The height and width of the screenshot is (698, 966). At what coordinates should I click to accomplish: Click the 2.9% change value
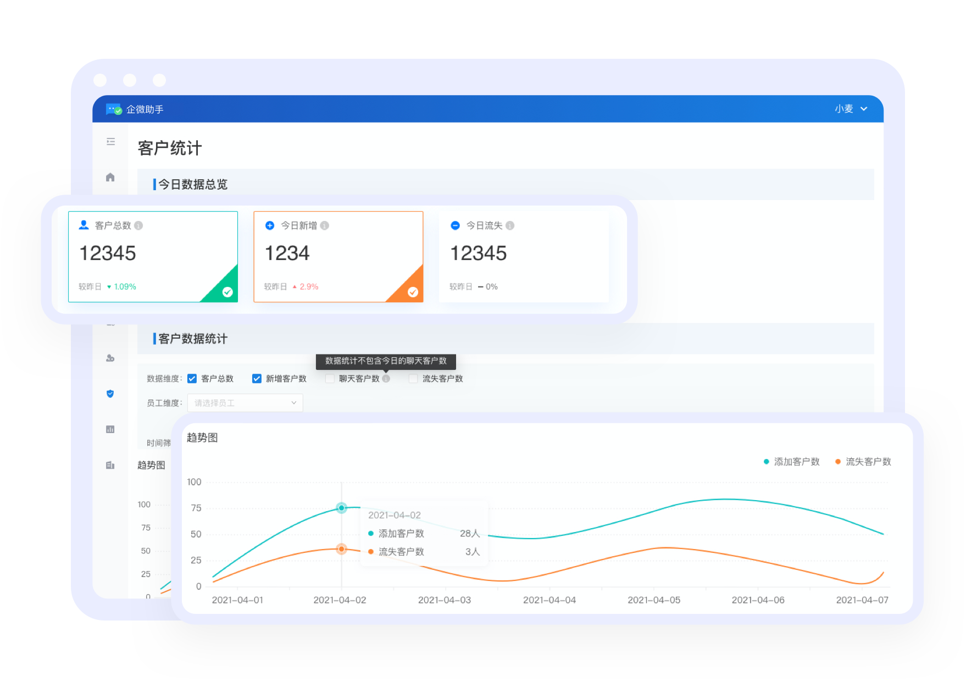point(309,287)
